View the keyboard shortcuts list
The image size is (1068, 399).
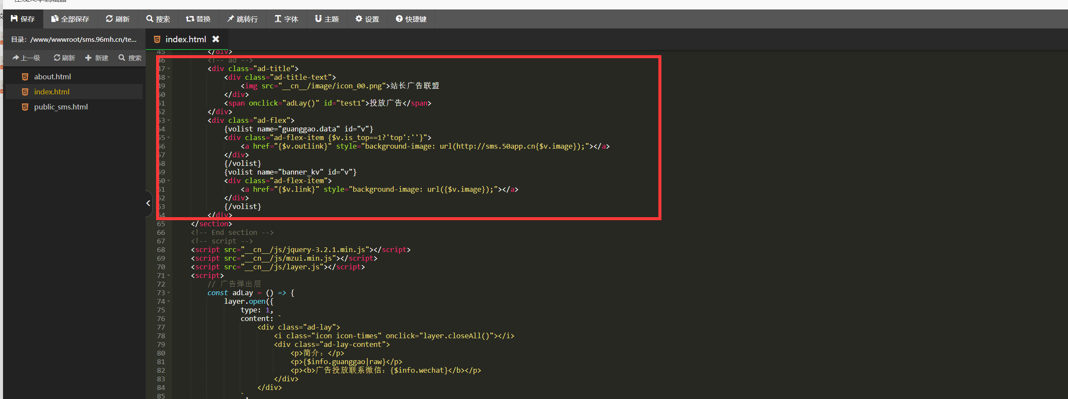(x=410, y=19)
